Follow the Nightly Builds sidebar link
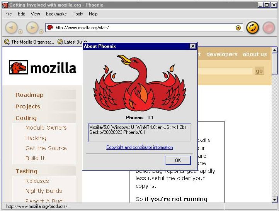The height and width of the screenshot is (211, 279). pyautogui.click(x=44, y=191)
